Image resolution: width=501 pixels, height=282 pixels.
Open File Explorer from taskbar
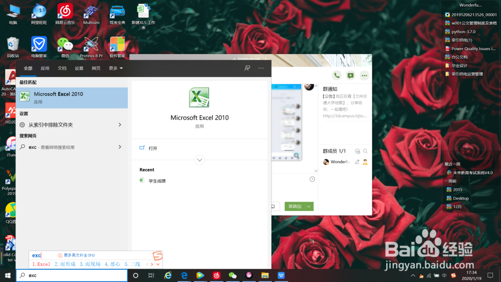point(265,275)
